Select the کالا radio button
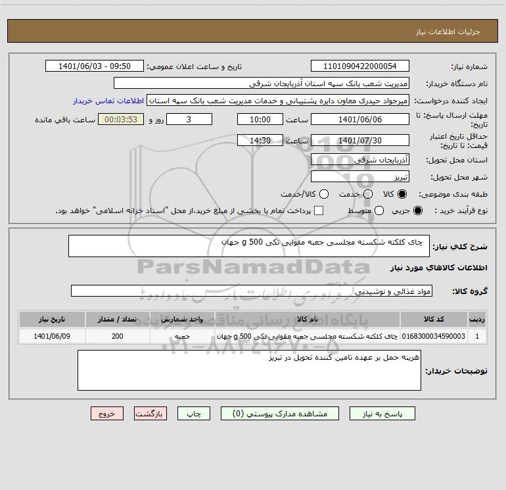 (402, 194)
